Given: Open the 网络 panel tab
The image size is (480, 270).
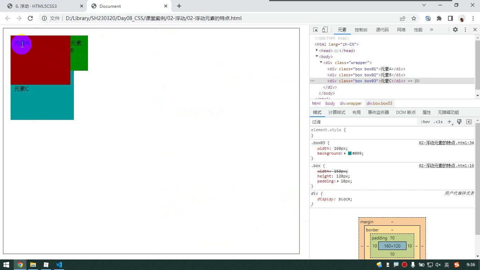Looking at the screenshot, I should click(401, 30).
